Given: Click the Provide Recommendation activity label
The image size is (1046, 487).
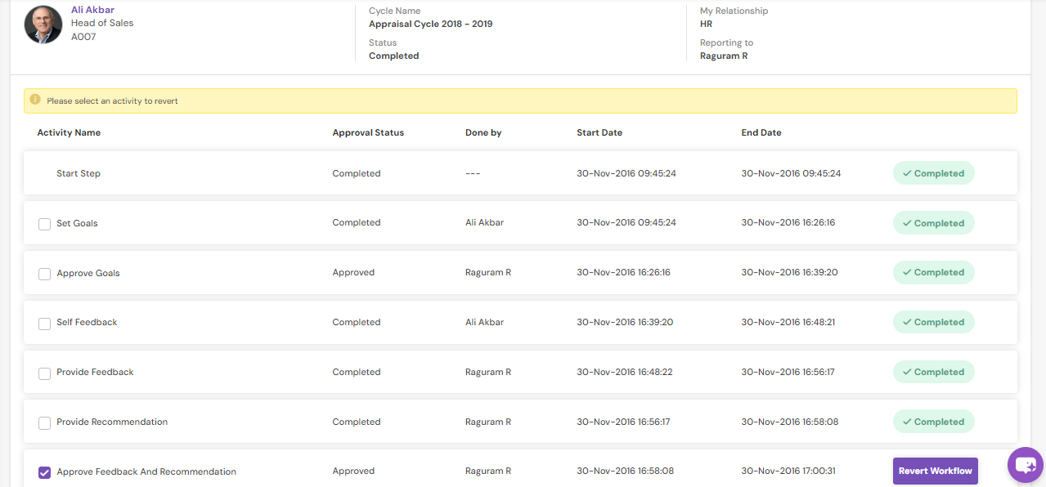Looking at the screenshot, I should pyautogui.click(x=112, y=422).
